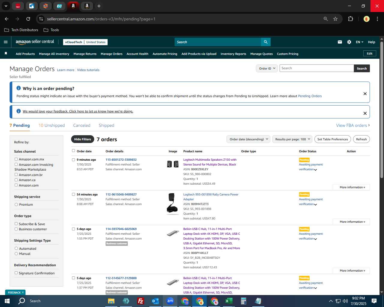Switch to the Unshipped orders tab
Image resolution: width=384 pixels, height=307 pixels.
[x=52, y=125]
